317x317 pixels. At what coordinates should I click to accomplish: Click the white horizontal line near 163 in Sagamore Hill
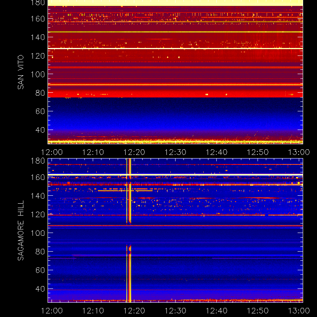pos(175,175)
